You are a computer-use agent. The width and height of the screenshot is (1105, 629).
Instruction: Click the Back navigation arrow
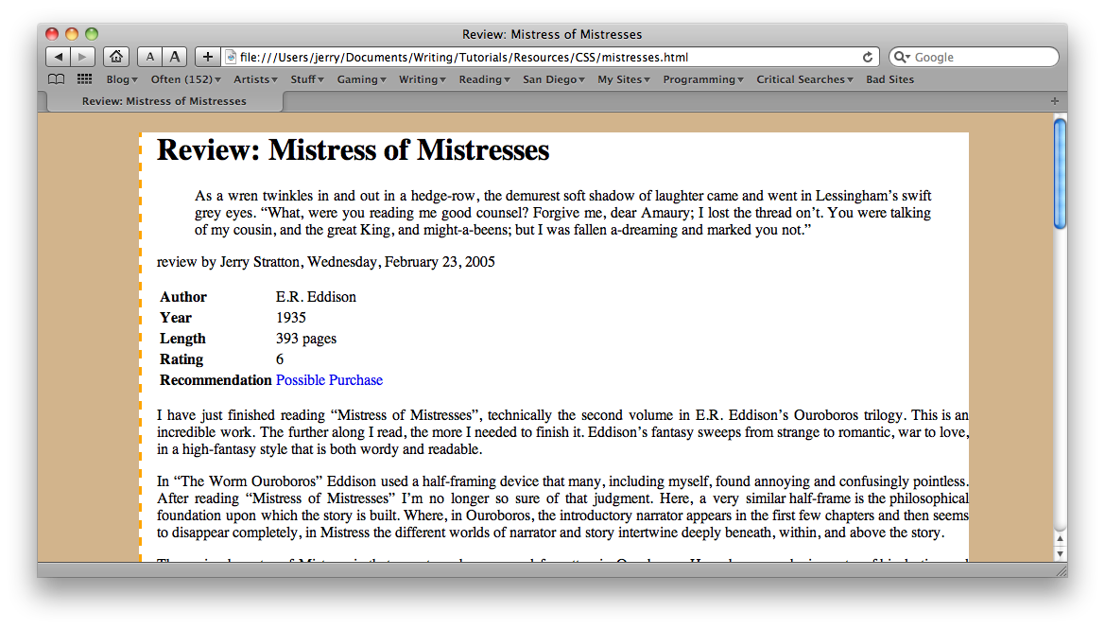click(58, 57)
